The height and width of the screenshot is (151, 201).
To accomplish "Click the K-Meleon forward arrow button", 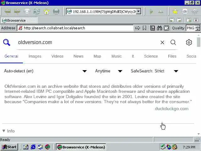I will coord(17,12).
